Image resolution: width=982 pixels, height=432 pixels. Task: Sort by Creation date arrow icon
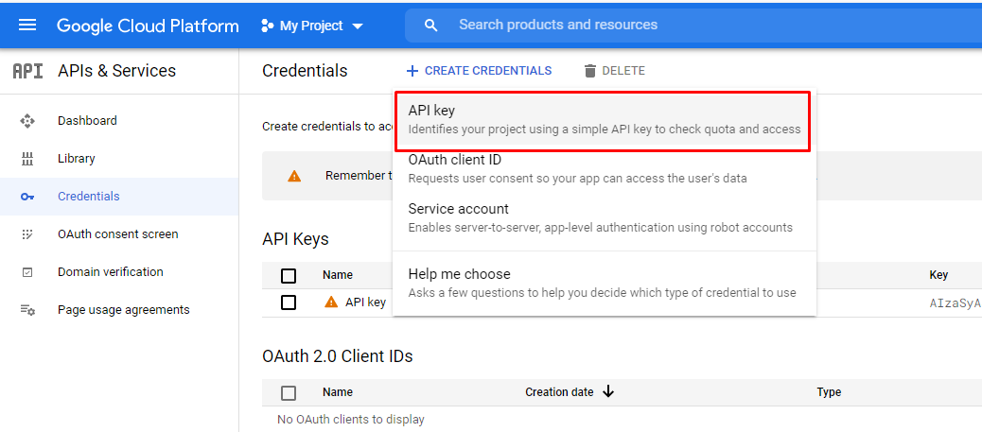607,392
